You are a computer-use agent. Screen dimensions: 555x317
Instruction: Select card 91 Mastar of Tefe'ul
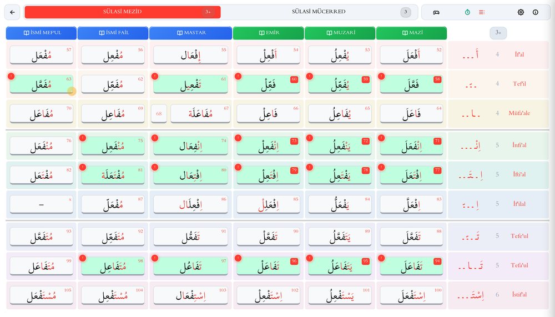[191, 237]
